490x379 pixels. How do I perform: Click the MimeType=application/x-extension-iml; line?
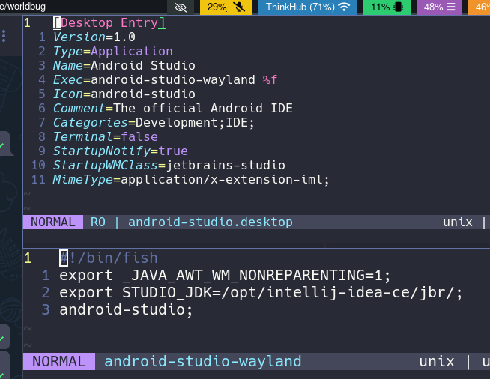coord(191,179)
